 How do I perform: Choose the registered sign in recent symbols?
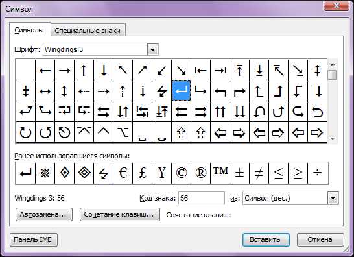click(201, 173)
